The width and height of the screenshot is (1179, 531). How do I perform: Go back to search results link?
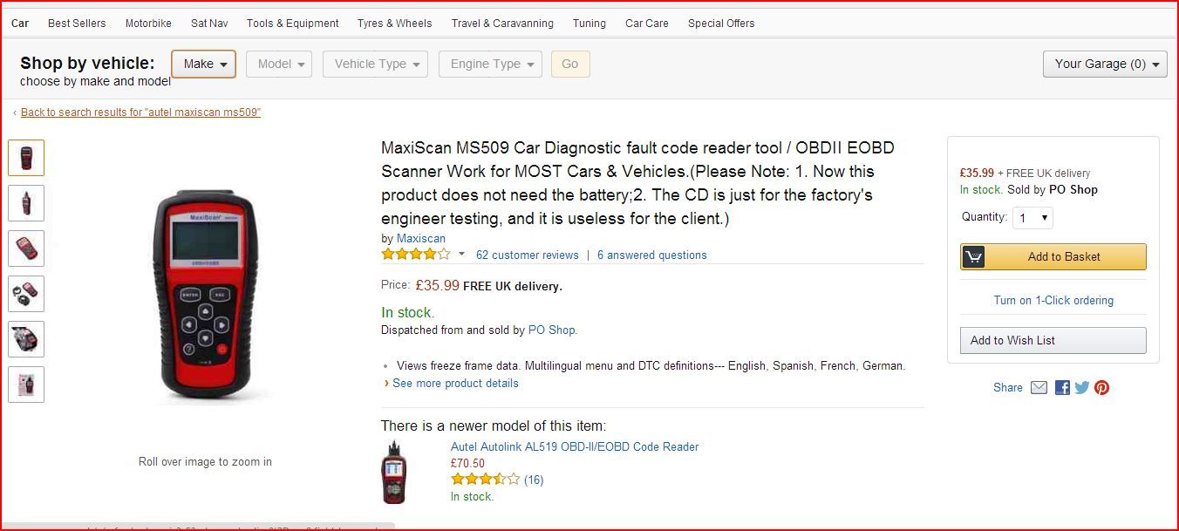click(x=140, y=112)
